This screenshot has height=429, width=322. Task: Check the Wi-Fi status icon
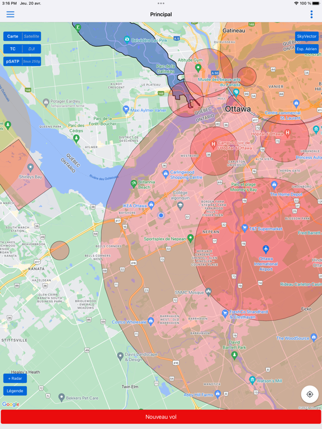point(296,3)
